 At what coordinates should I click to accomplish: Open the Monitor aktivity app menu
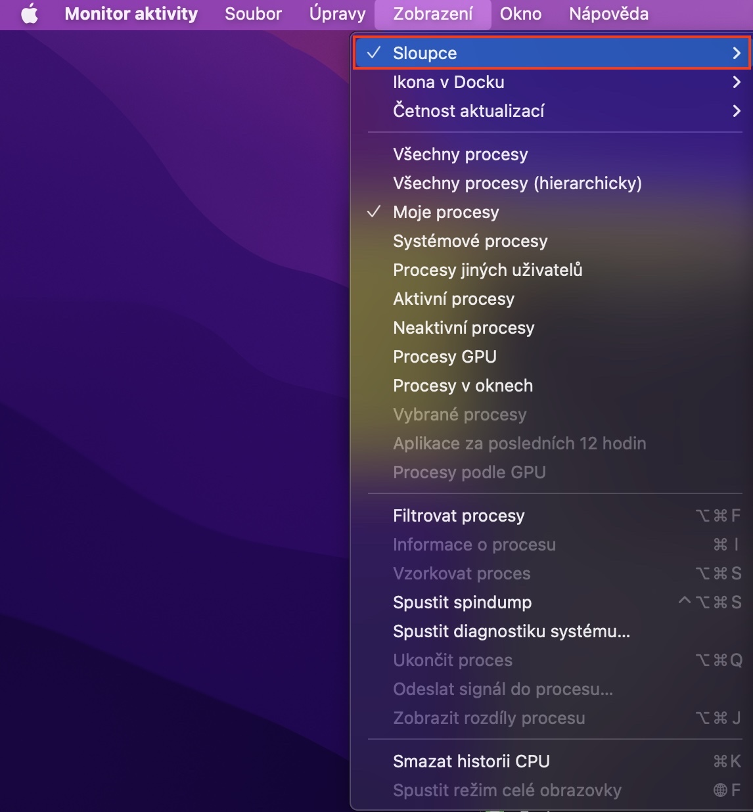pyautogui.click(x=131, y=14)
